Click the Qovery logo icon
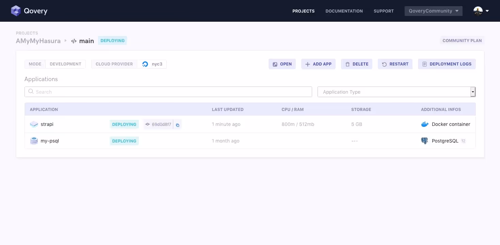This screenshot has width=500, height=245. click(x=16, y=11)
